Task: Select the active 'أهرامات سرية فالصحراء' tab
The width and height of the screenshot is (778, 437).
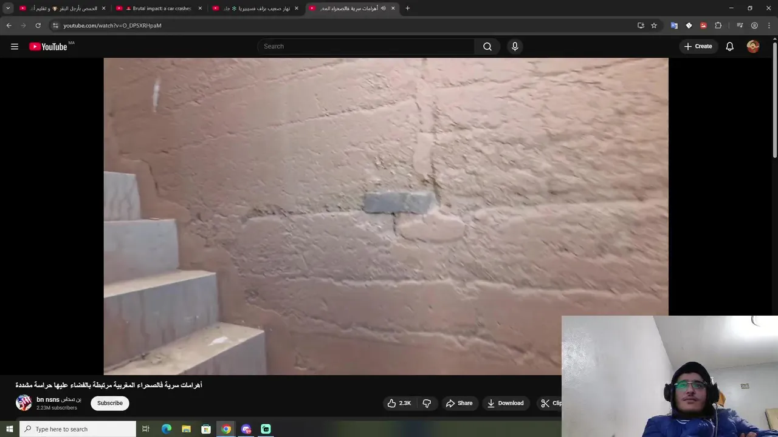Action: pos(351,8)
